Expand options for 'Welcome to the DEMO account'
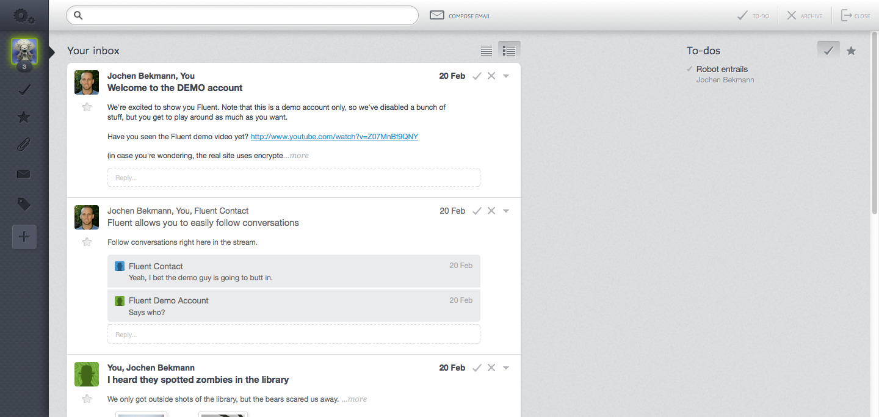Viewport: 879px width, 417px height. point(506,76)
